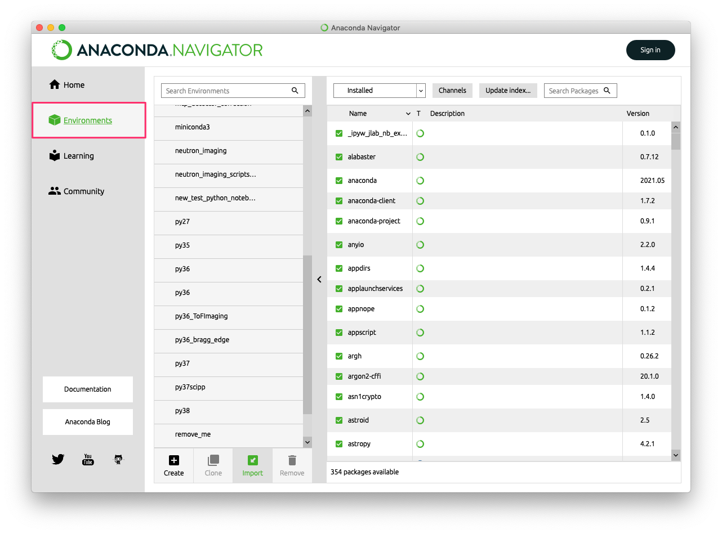The width and height of the screenshot is (722, 534).
Task: Click the search magnifier in Search Environments
Action: pyautogui.click(x=295, y=91)
